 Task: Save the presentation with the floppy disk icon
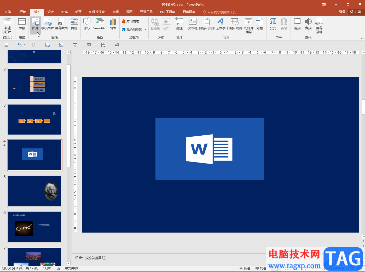click(7, 45)
